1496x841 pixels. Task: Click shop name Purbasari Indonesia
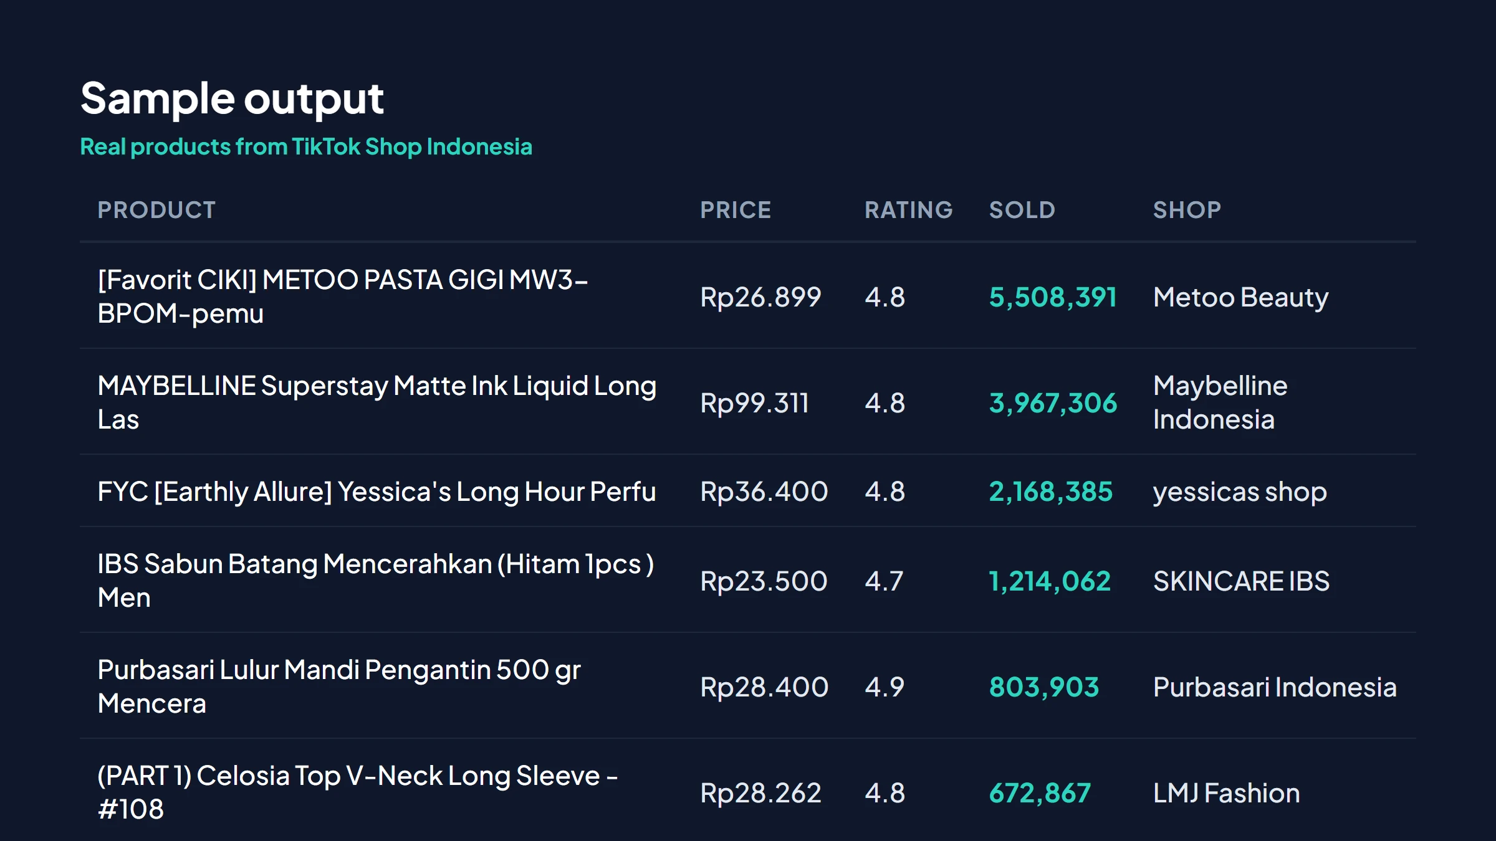(x=1275, y=687)
